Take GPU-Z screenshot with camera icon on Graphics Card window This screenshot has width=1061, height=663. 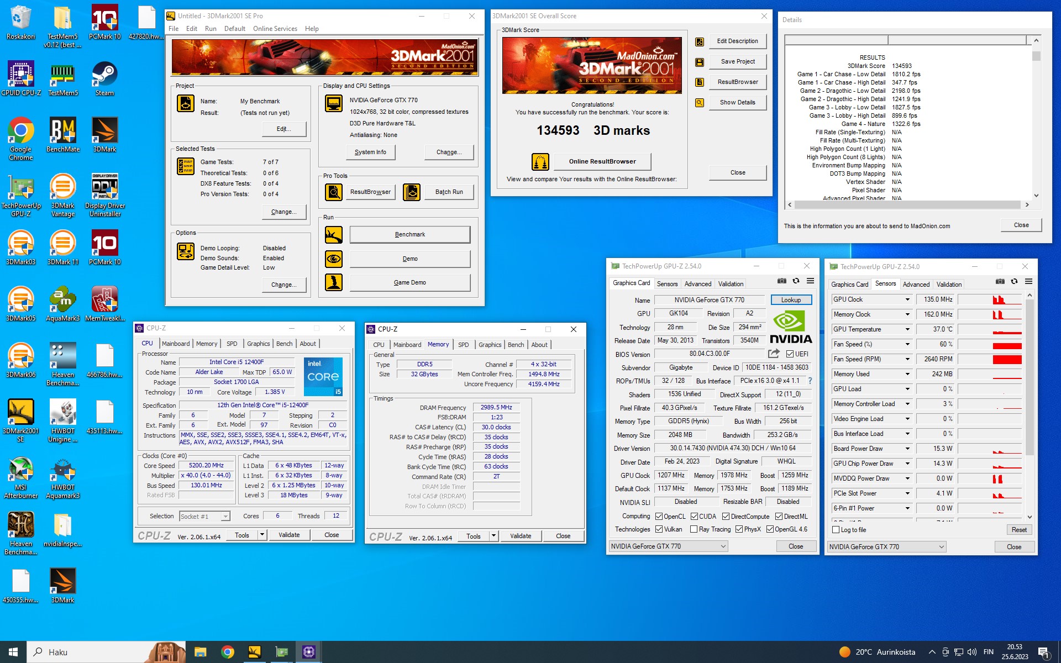pyautogui.click(x=782, y=281)
